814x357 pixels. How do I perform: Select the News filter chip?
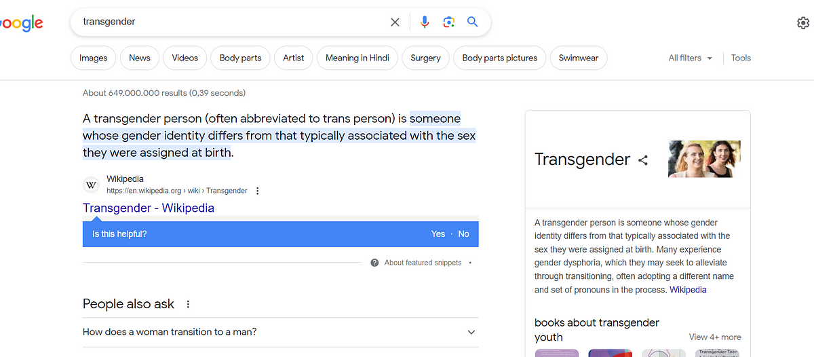[x=140, y=58]
